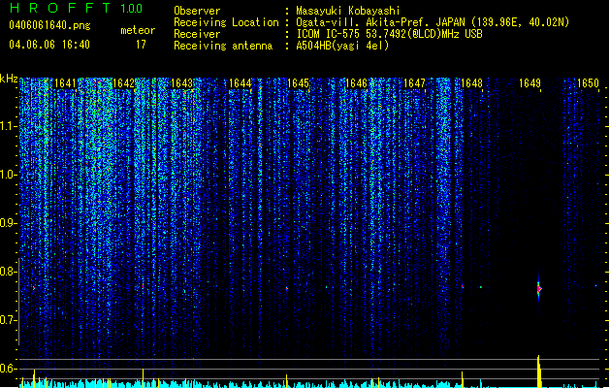Viewport: 610px width, 388px height.
Task: Click the Observer label in the header
Action: [x=197, y=11]
